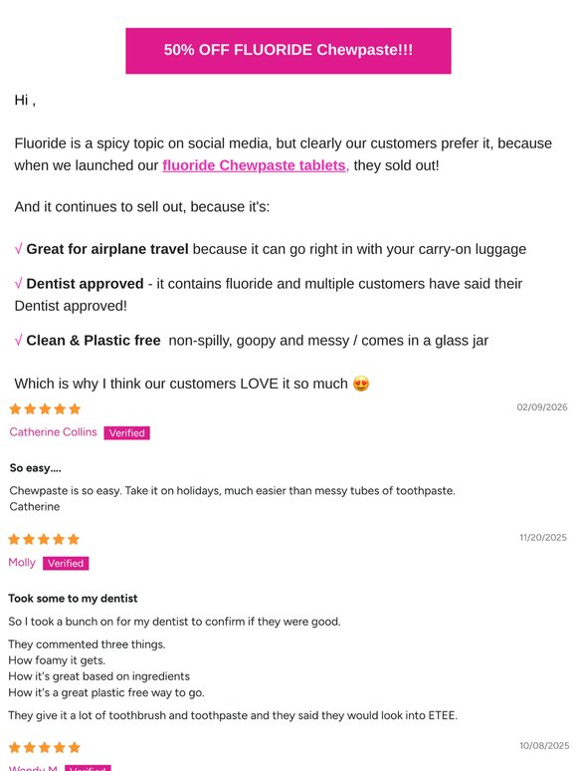The image size is (577, 771).
Task: Click the Verified badge beside Catherine Collins
Action: pyautogui.click(x=126, y=432)
